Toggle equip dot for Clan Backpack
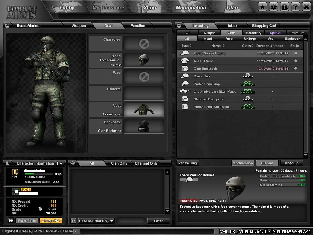313x235 pixels. (296, 68)
